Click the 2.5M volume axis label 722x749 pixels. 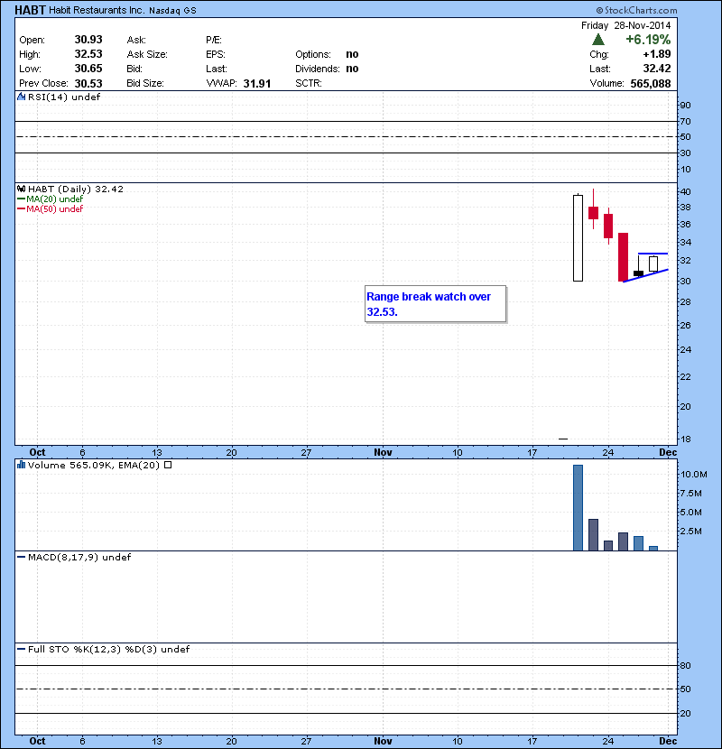(x=691, y=532)
